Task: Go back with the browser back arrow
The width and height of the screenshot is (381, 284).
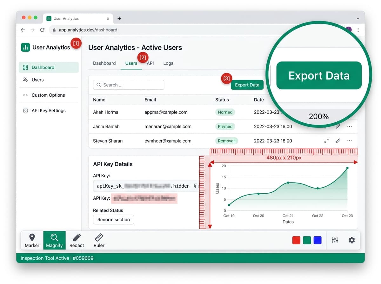Action: click(x=23, y=30)
